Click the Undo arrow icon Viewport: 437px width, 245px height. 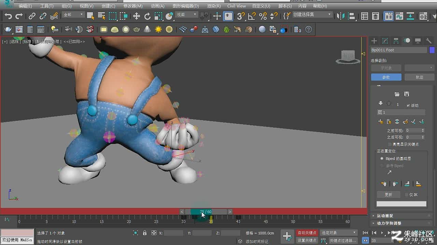pos(8,16)
